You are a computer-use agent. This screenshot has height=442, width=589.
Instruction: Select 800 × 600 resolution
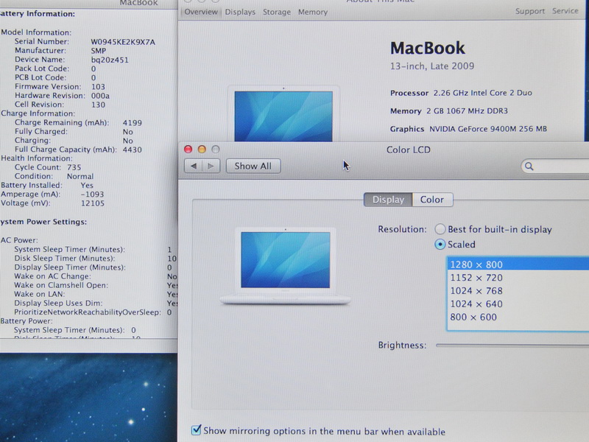(x=518, y=317)
